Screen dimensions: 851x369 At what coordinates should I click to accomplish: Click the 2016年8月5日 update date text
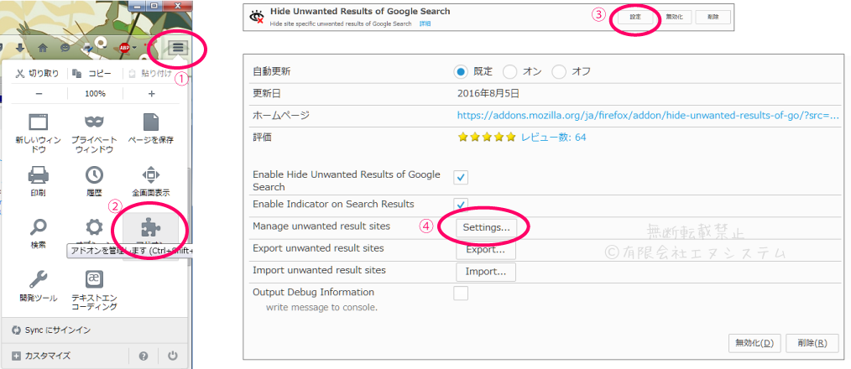click(x=488, y=93)
